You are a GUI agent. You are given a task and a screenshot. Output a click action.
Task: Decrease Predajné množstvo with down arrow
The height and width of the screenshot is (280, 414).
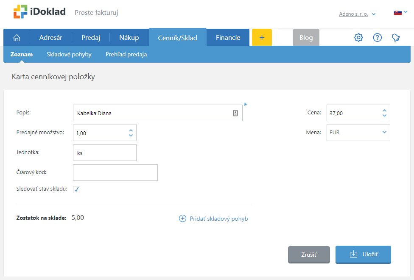(131, 136)
